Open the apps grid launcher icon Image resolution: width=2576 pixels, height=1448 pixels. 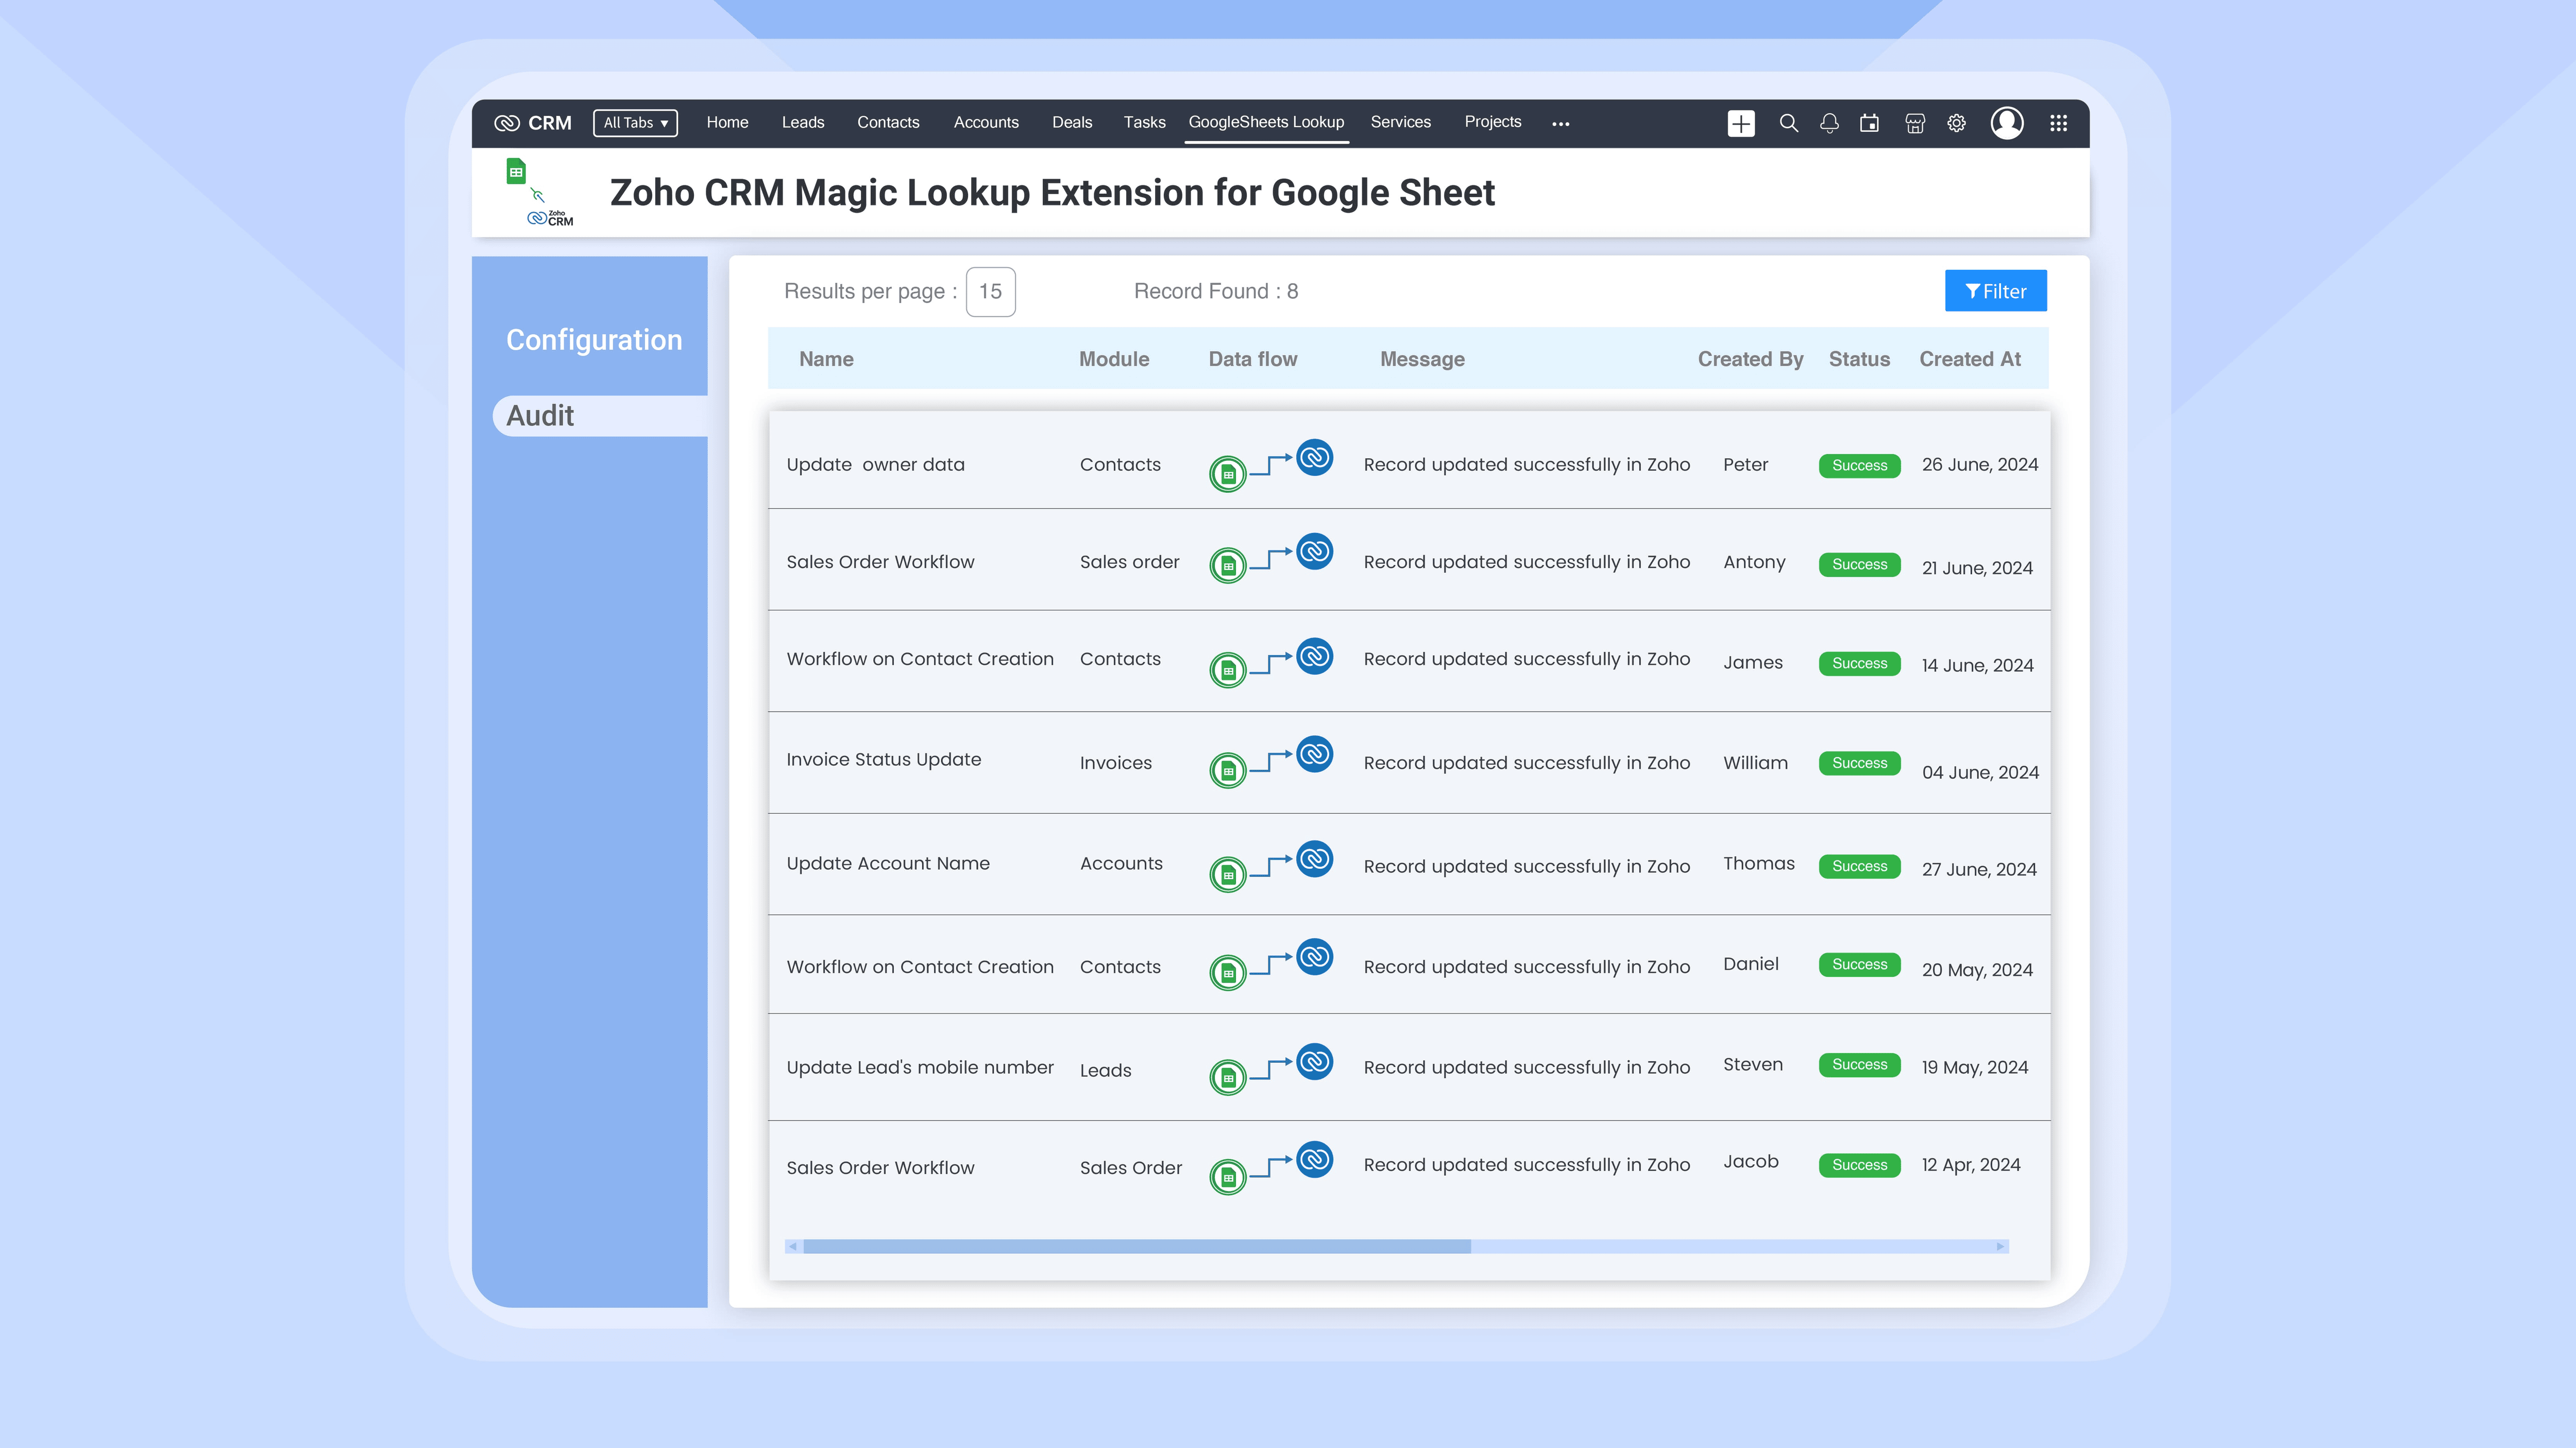click(x=2058, y=123)
